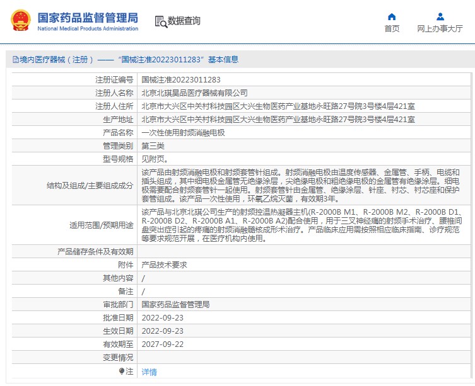Click approval date value in 批准日期 row
The image size is (475, 386).
coord(162,318)
